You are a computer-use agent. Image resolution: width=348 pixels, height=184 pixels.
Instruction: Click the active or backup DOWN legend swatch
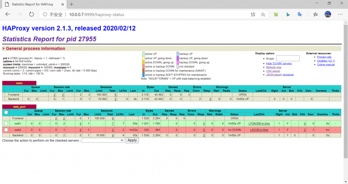coord(143,67)
